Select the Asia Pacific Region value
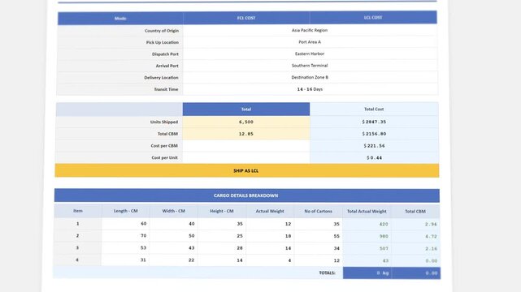 coord(310,30)
